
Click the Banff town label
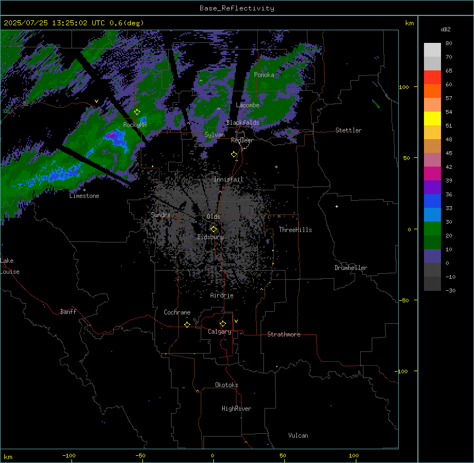pos(68,312)
